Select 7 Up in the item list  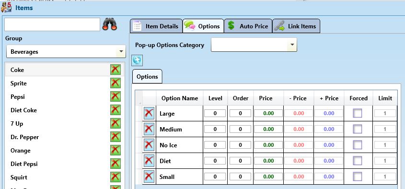coord(65,124)
